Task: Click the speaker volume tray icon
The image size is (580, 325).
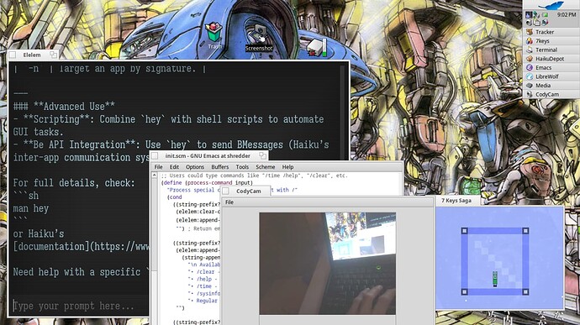Action: [x=529, y=23]
